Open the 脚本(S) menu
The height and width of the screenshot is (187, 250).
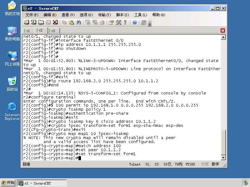pyautogui.click(x=122, y=15)
